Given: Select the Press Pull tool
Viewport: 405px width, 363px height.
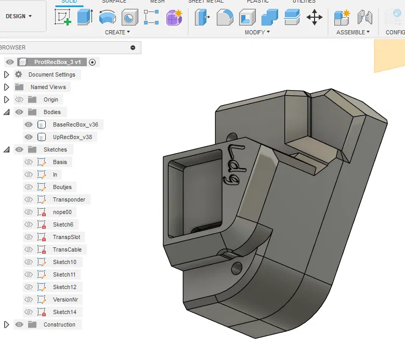Looking at the screenshot, I should point(201,17).
